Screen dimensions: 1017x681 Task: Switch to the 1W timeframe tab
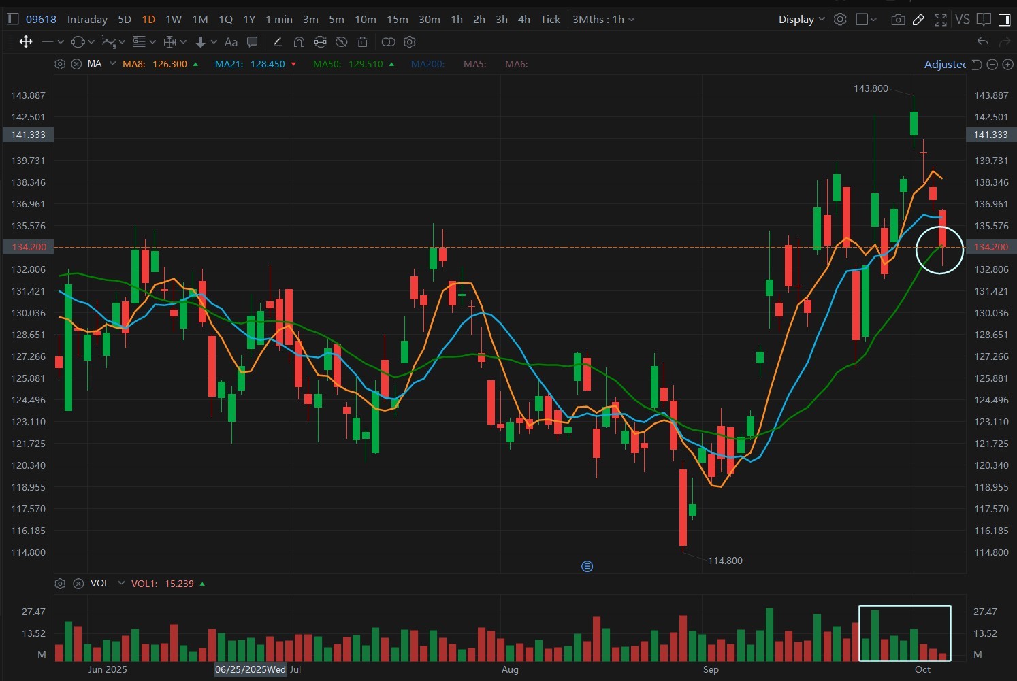pyautogui.click(x=173, y=19)
